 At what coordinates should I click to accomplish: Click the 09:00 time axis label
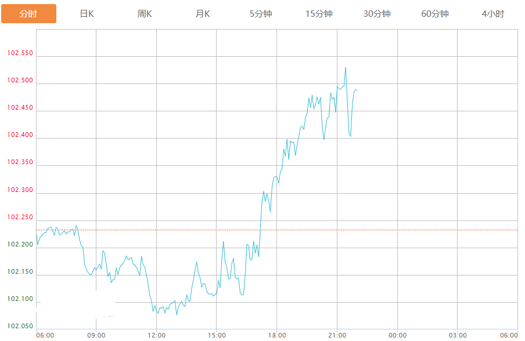click(x=96, y=335)
